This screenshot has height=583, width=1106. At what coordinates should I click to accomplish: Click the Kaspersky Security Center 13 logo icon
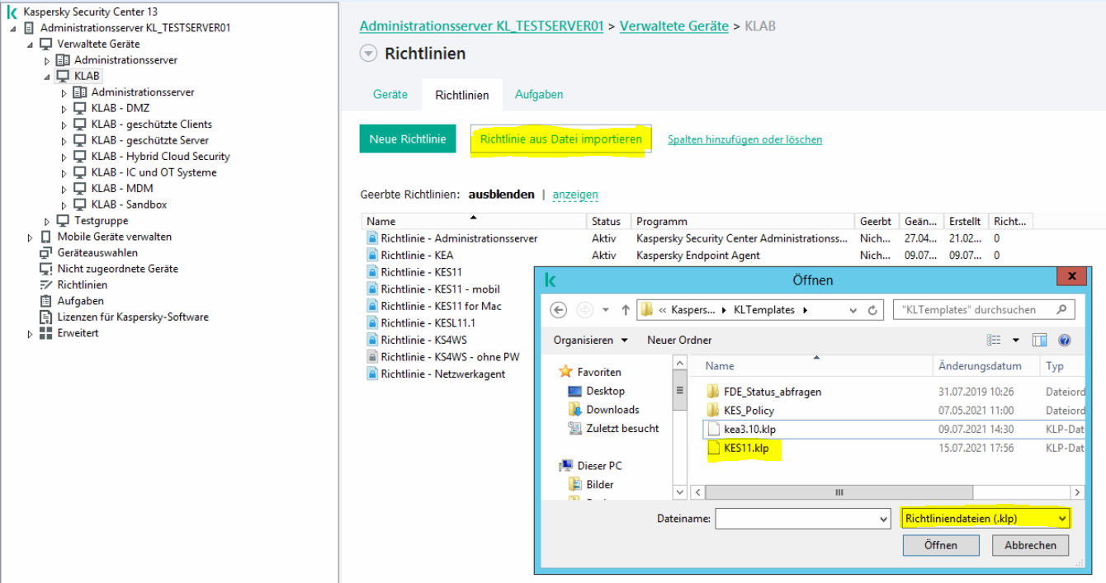[x=12, y=12]
